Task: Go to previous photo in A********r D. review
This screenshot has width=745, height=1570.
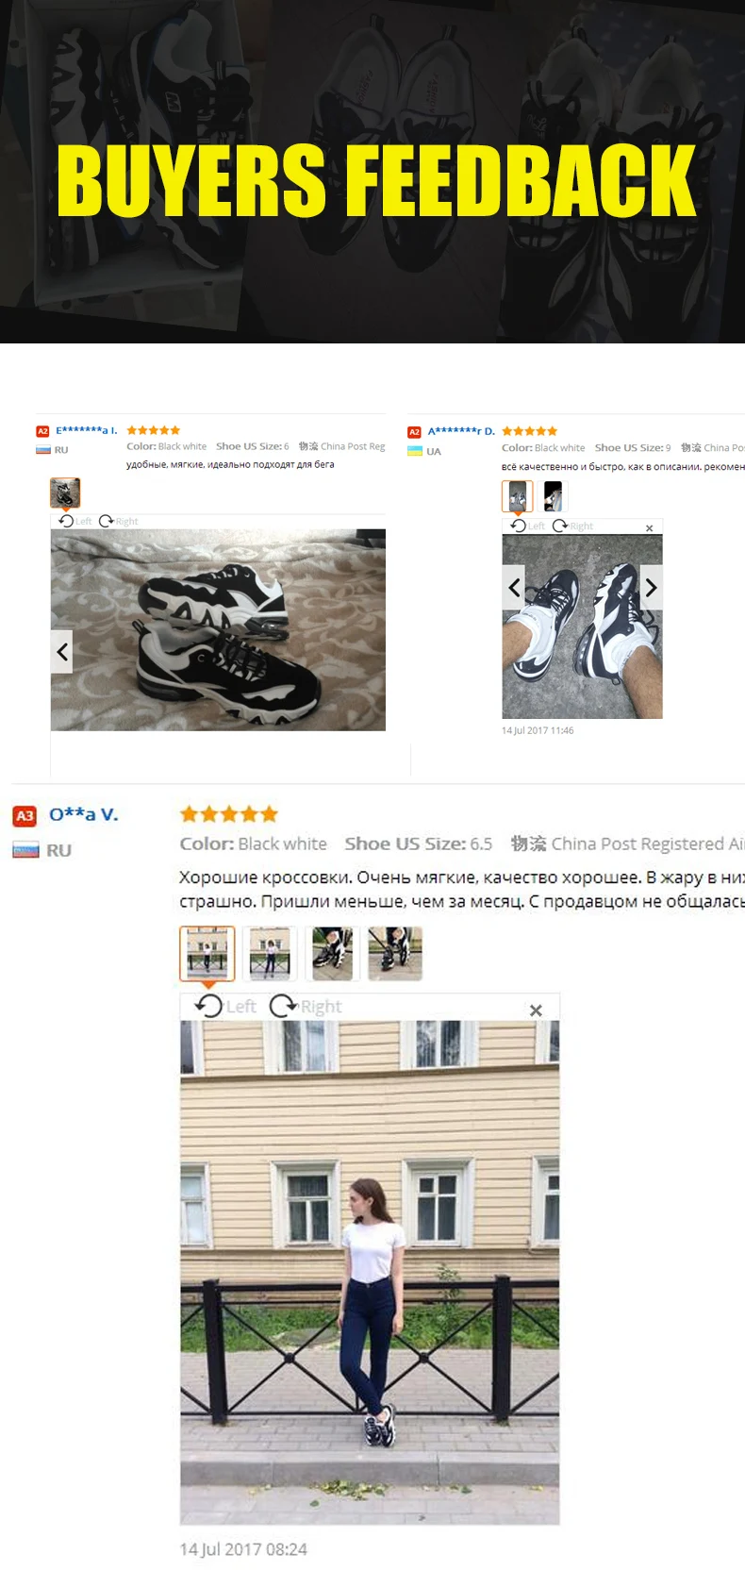Action: tap(514, 587)
